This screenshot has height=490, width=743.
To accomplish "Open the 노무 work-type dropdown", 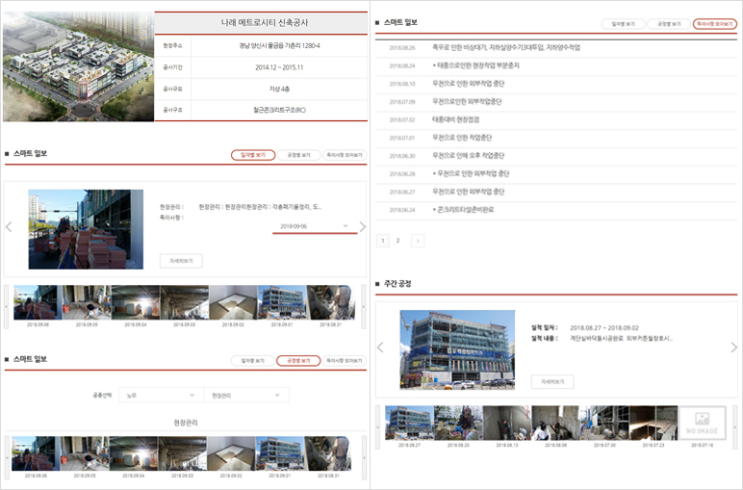I will [x=161, y=396].
